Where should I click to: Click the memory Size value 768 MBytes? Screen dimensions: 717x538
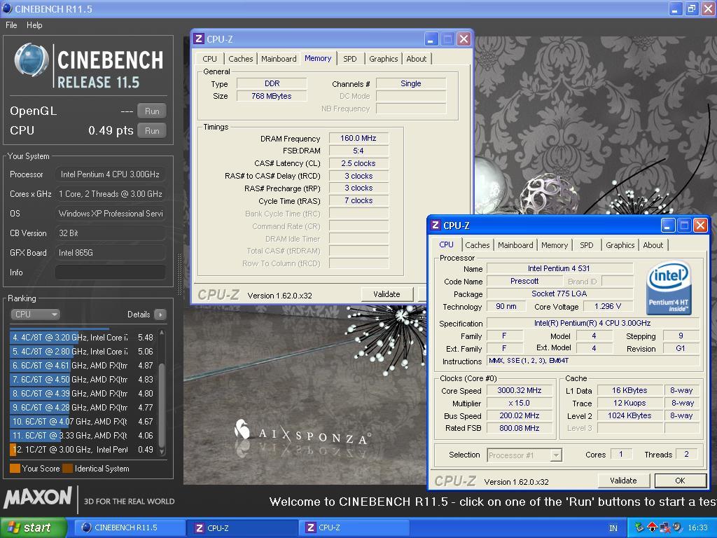coord(272,96)
